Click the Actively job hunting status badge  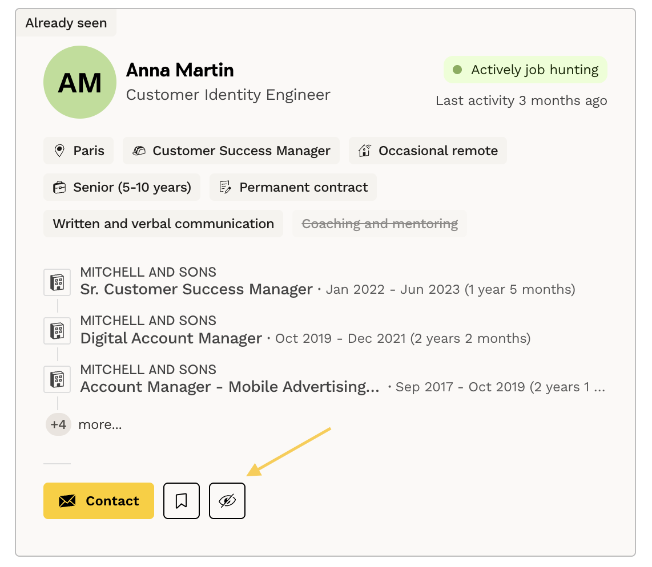pyautogui.click(x=525, y=70)
